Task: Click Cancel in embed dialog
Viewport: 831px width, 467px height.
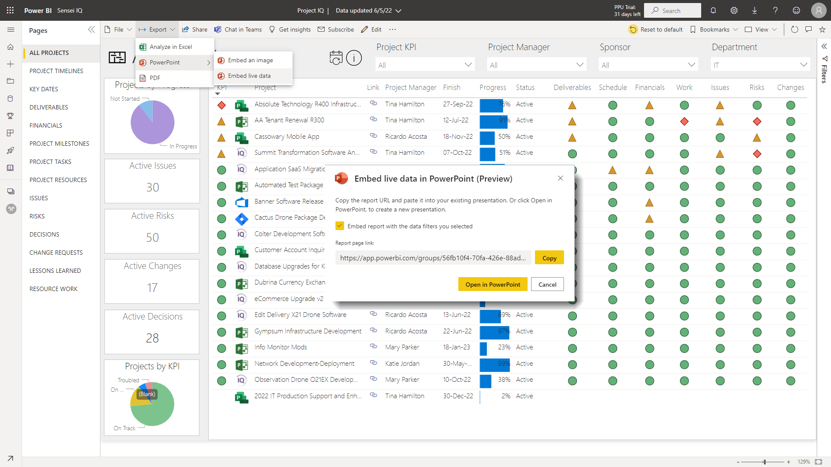Action: (x=547, y=284)
